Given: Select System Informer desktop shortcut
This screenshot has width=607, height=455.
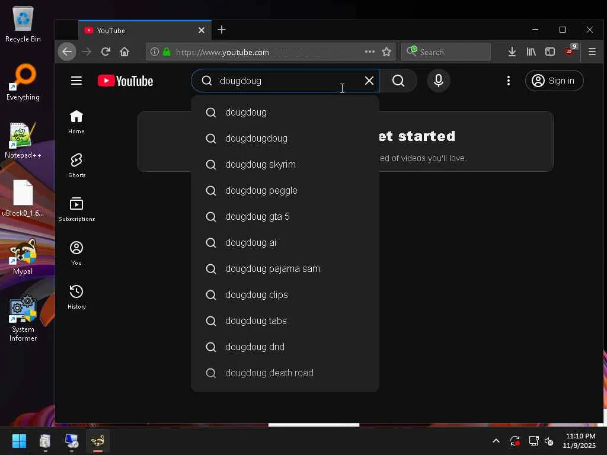Looking at the screenshot, I should tap(23, 319).
